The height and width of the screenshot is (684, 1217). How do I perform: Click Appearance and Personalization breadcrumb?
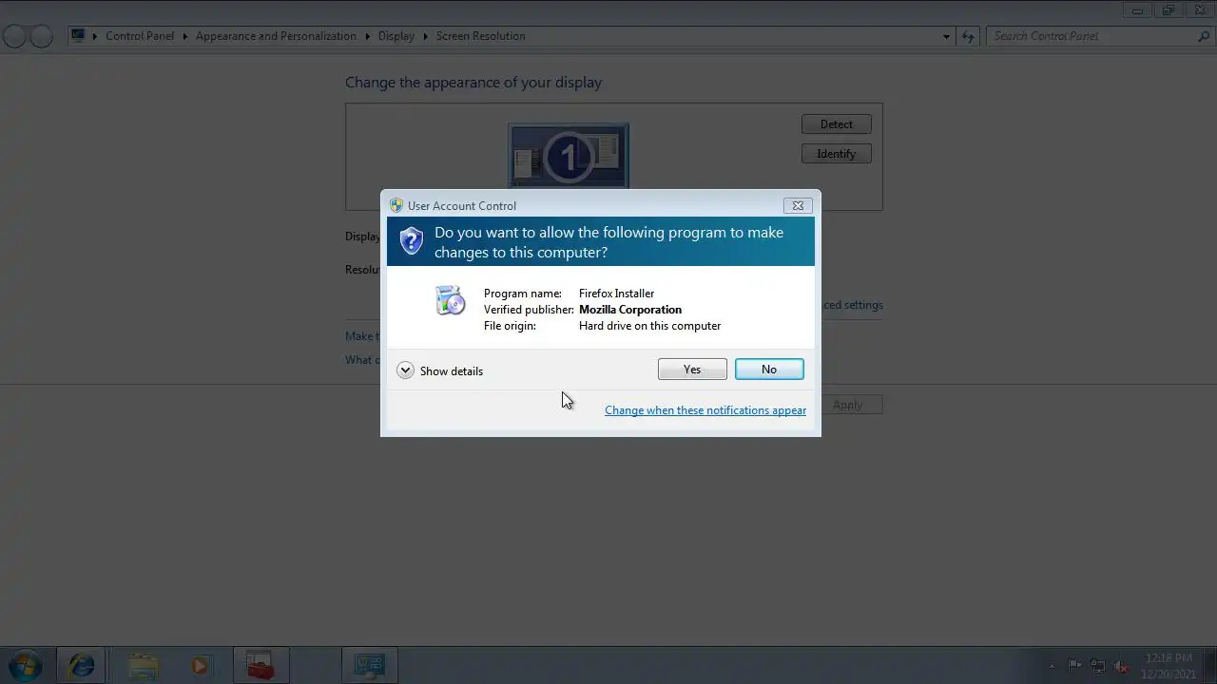276,36
